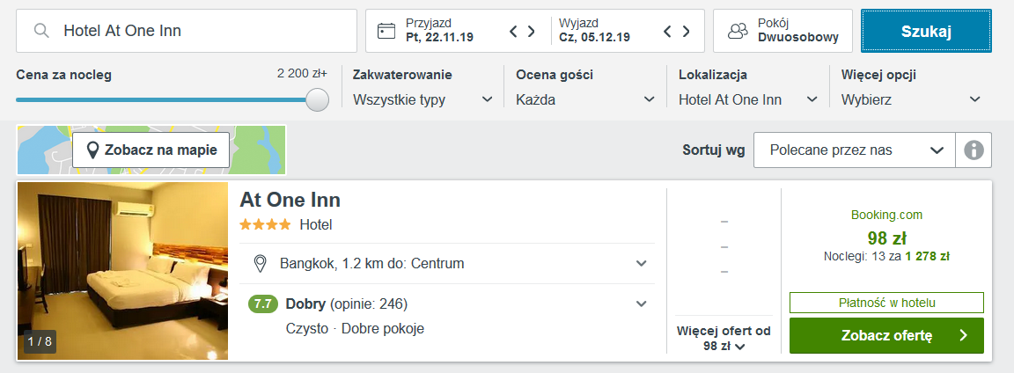
Task: Expand the 7.7 Dobry reviews row
Action: (447, 316)
